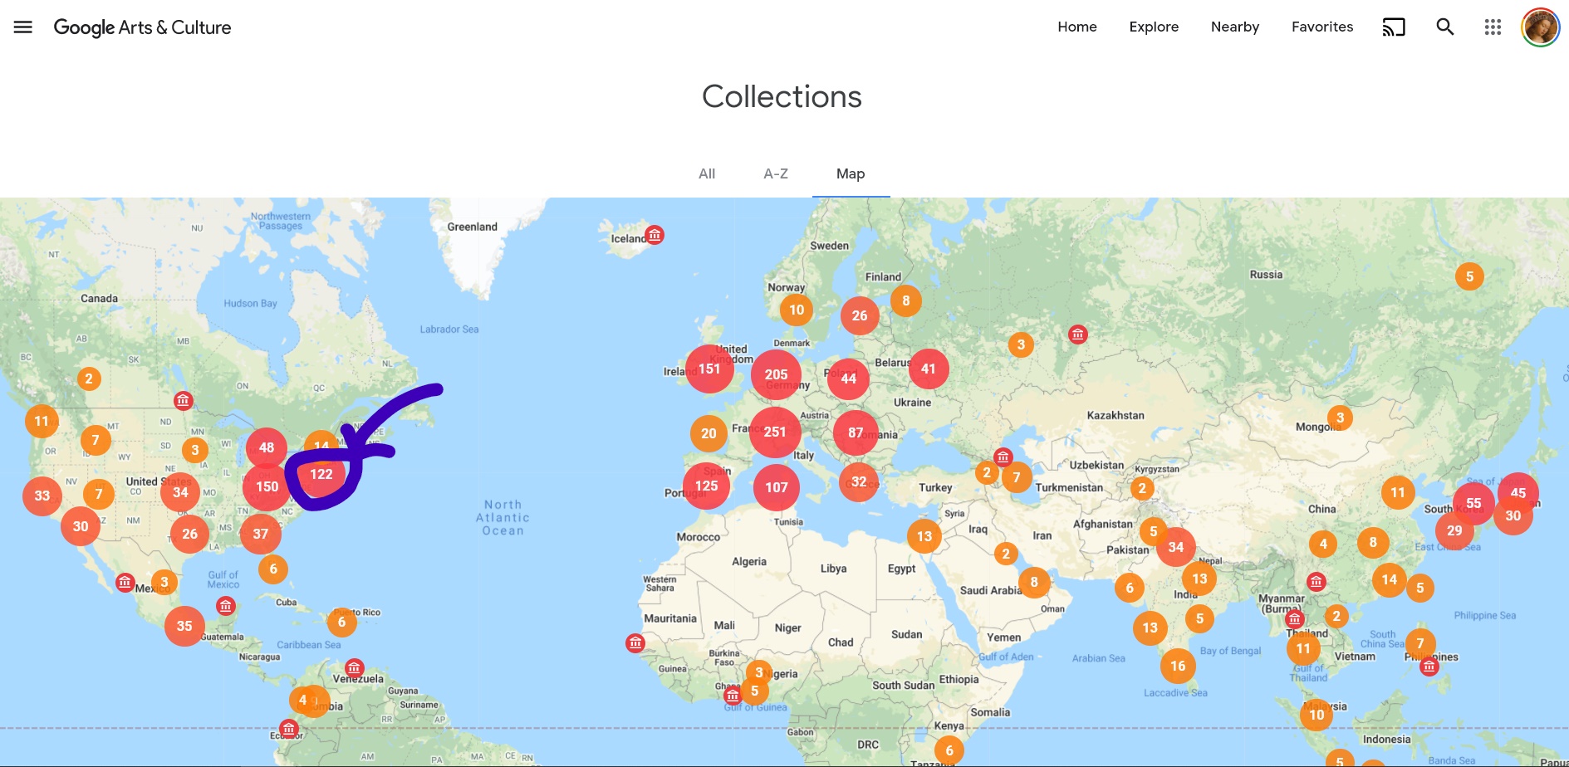The width and height of the screenshot is (1569, 767).
Task: Open the 41 cluster near Belarus
Action: 929,369
